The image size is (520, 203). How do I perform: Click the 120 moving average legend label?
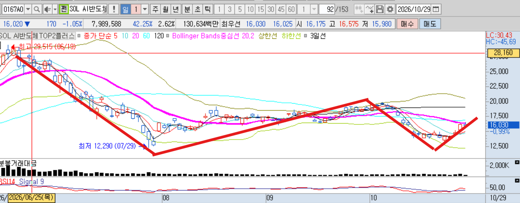coord(159,35)
